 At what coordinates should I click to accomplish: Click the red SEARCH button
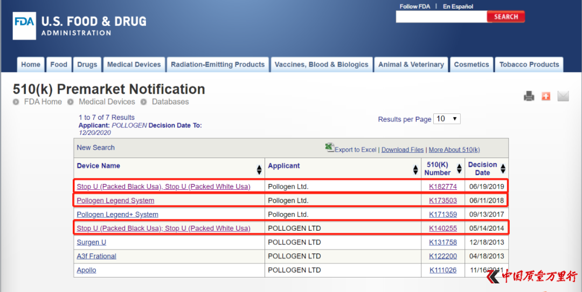[x=506, y=17]
